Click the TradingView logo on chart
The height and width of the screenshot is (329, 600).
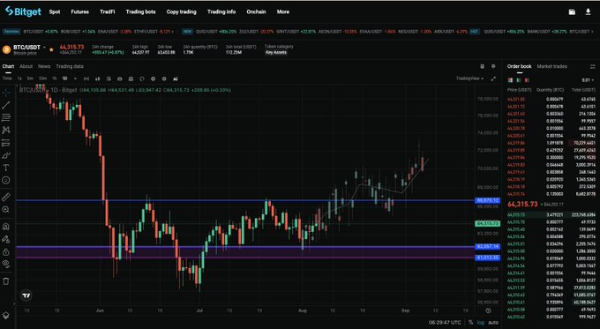click(x=26, y=295)
